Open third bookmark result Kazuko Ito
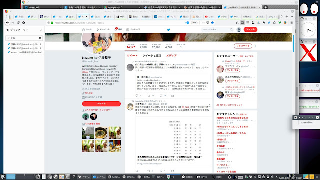320x180 pixels. 25,52
